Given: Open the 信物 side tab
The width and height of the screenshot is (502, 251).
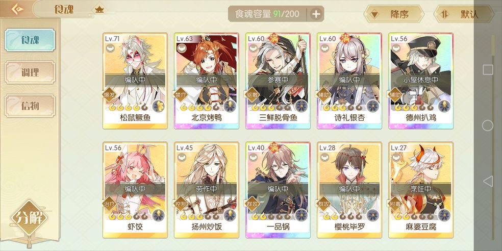Looking at the screenshot, I should [30, 106].
